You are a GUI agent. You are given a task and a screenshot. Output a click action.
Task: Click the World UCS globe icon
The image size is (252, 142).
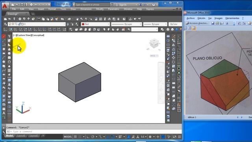[x=11, y=29]
